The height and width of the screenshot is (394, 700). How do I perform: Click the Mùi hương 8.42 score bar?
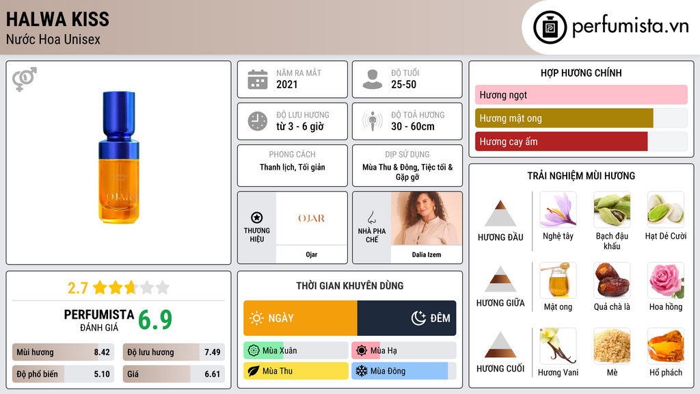pos(63,352)
